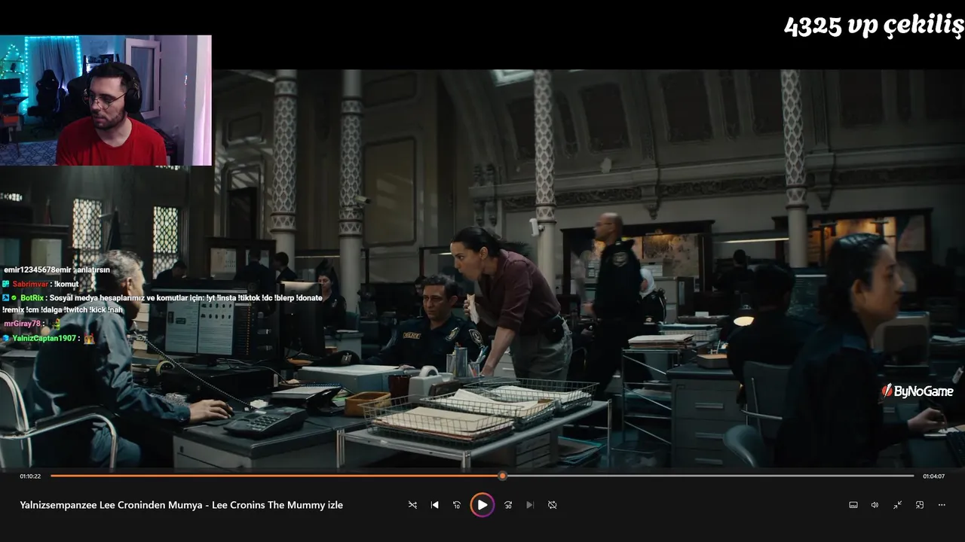Jump to the next track
Viewport: 965px width, 542px height.
tap(530, 505)
